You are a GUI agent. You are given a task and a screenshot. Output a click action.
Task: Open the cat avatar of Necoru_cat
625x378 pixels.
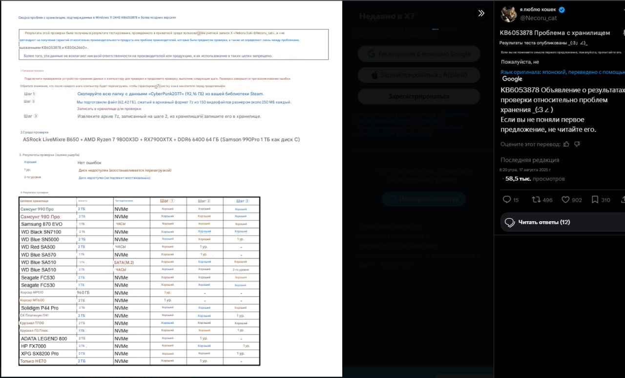[509, 14]
